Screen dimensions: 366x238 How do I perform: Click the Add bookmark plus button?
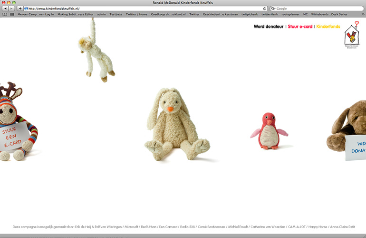(x=20, y=9)
